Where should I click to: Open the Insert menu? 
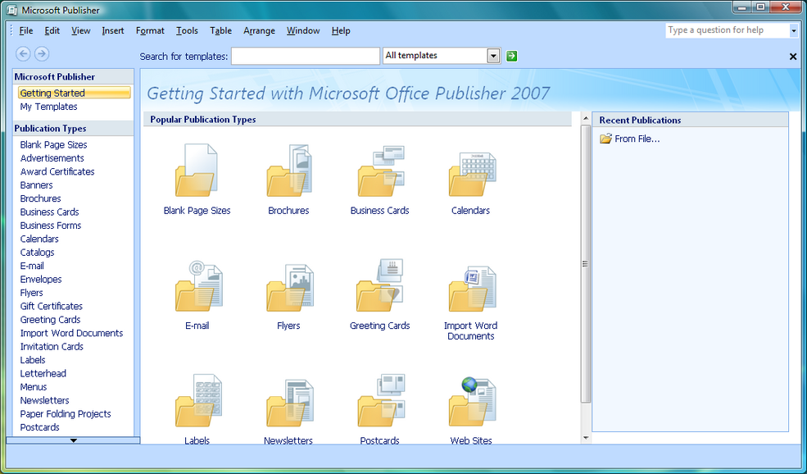[x=113, y=31]
